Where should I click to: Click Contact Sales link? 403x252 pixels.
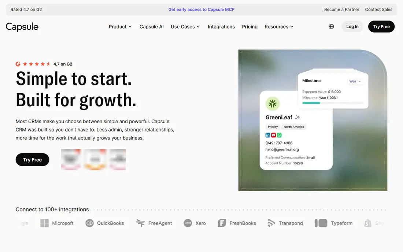coord(379,10)
